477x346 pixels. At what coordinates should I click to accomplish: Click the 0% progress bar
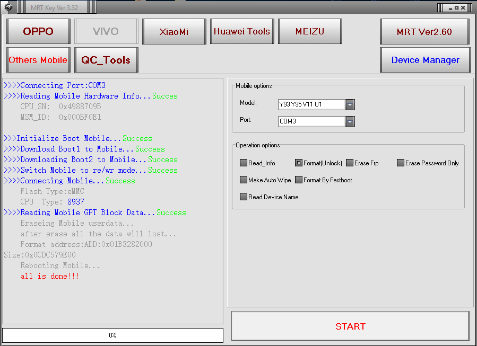coord(112,335)
